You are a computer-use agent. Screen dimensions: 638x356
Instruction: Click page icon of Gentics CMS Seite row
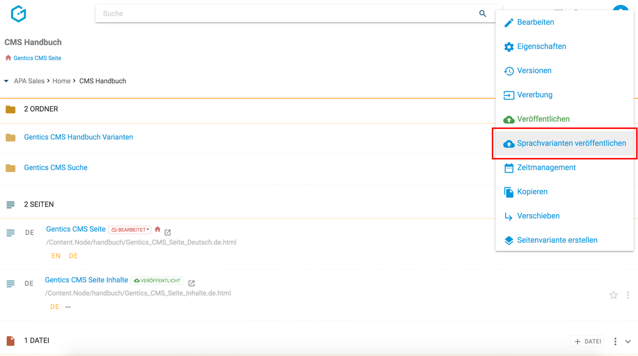[11, 233]
